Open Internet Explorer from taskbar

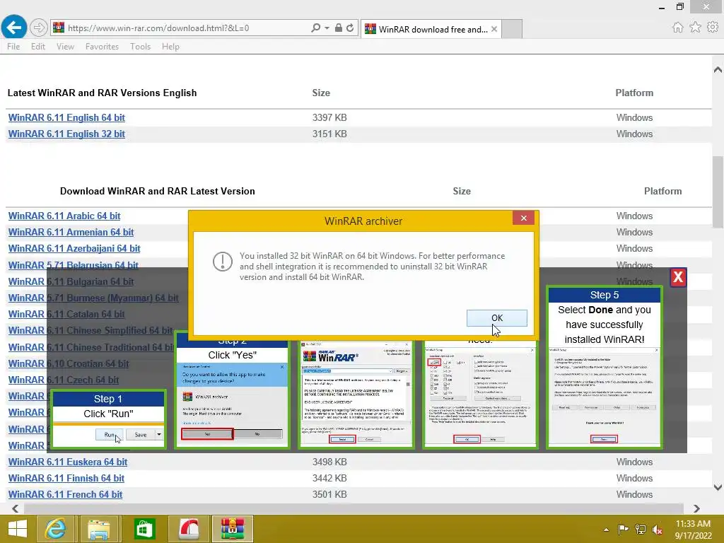[x=55, y=529]
